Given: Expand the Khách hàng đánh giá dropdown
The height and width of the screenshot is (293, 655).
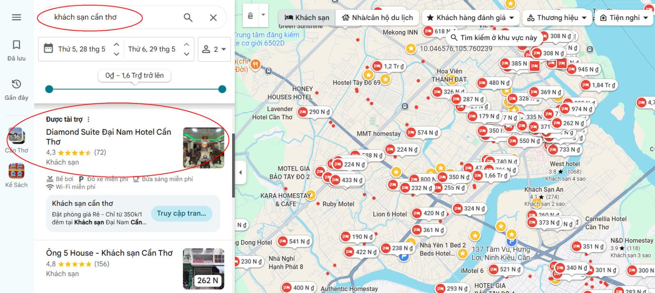Looking at the screenshot, I should [x=470, y=18].
